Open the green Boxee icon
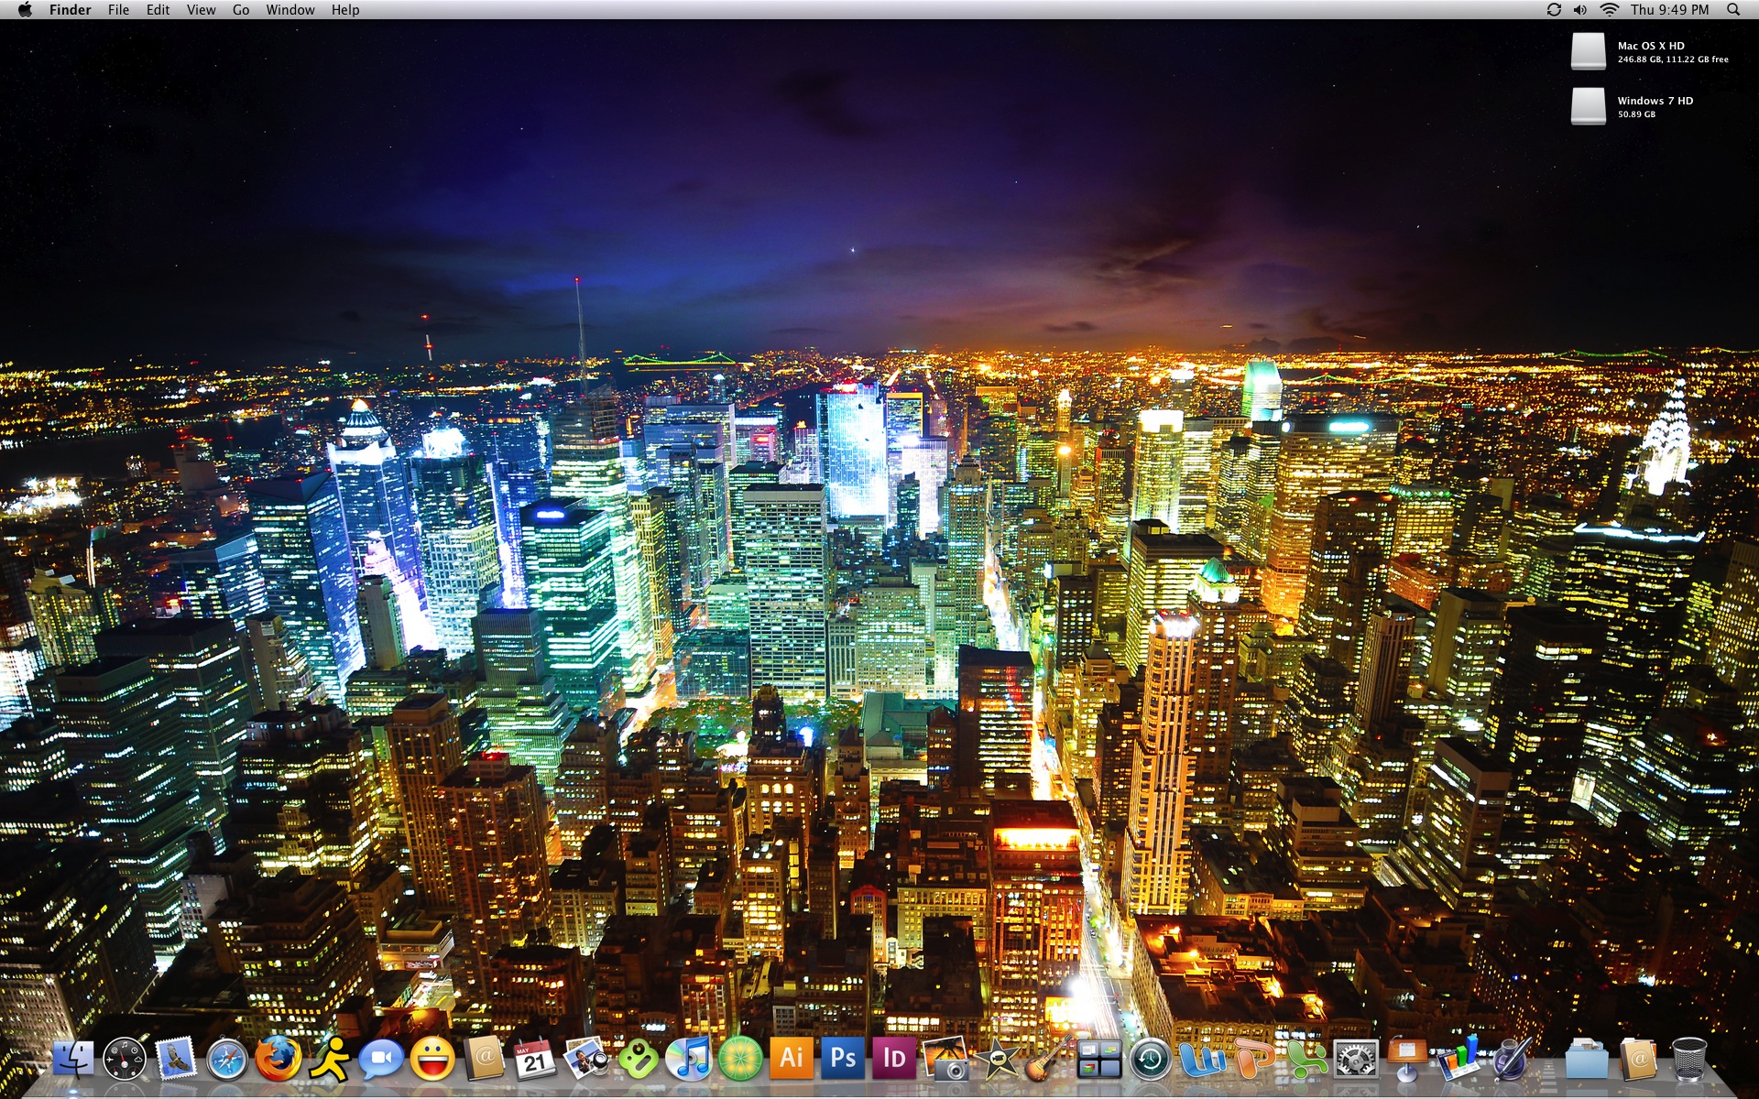 637,1060
